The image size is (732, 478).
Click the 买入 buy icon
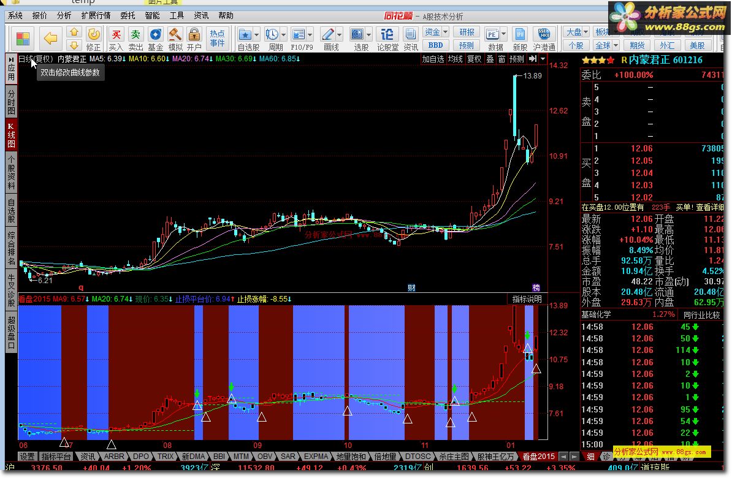click(x=116, y=39)
